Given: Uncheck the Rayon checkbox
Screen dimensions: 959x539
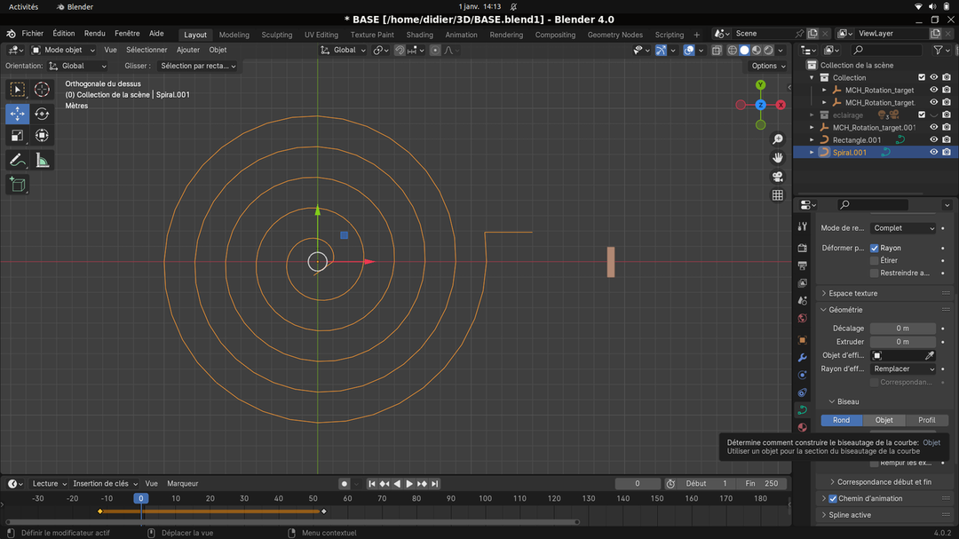Looking at the screenshot, I should pos(875,249).
